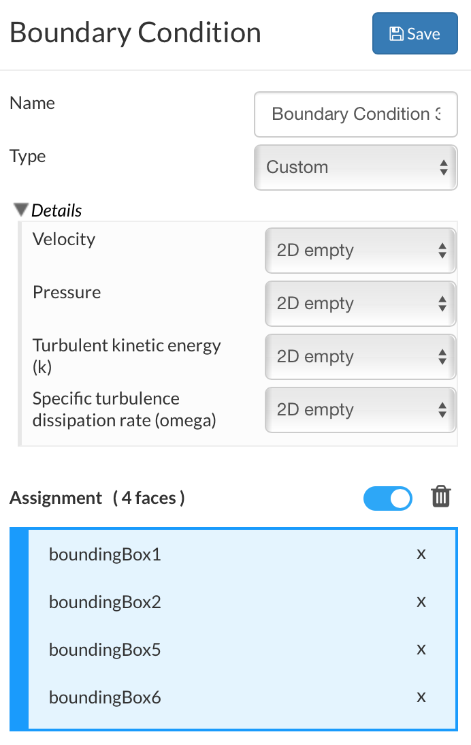
Task: Click the Save button
Action: (x=415, y=33)
